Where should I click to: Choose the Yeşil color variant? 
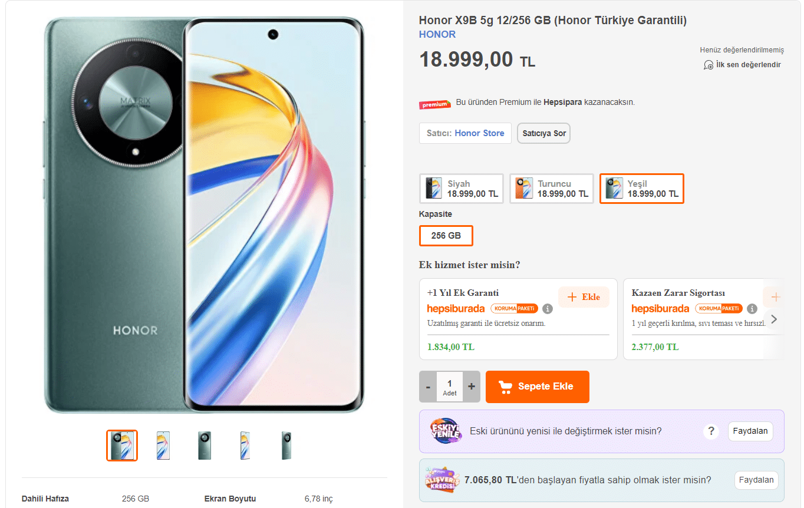pos(641,189)
